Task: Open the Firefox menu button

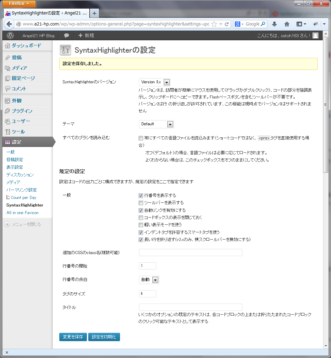Action: point(19,3)
